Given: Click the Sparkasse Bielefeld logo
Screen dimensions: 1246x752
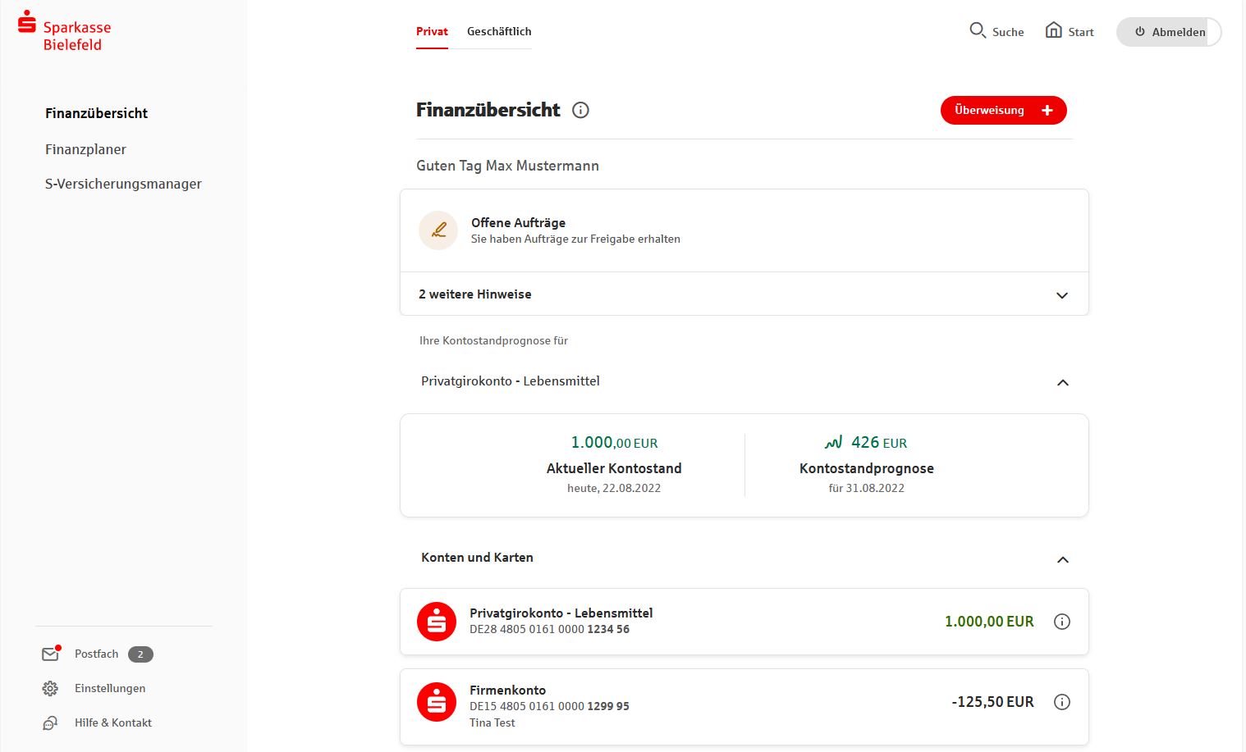Looking at the screenshot, I should click(x=66, y=33).
